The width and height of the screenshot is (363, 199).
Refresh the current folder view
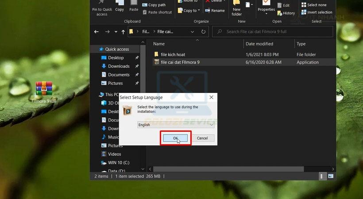[x=203, y=32]
